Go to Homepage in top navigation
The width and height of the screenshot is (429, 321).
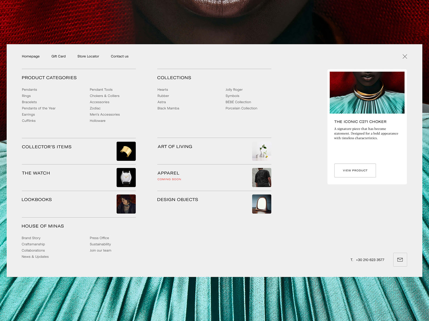click(x=31, y=56)
